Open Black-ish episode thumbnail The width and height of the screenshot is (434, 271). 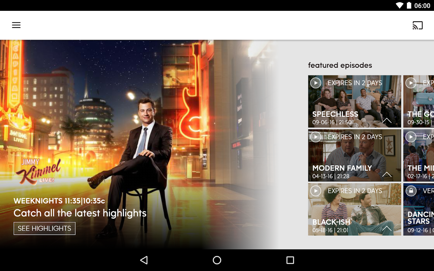(x=354, y=209)
